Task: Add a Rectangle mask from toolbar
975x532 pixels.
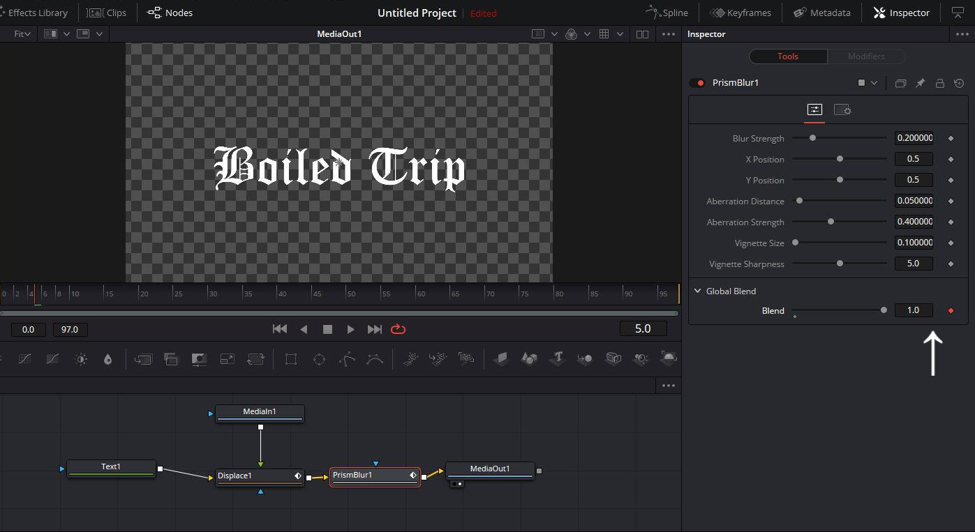Action: (291, 359)
